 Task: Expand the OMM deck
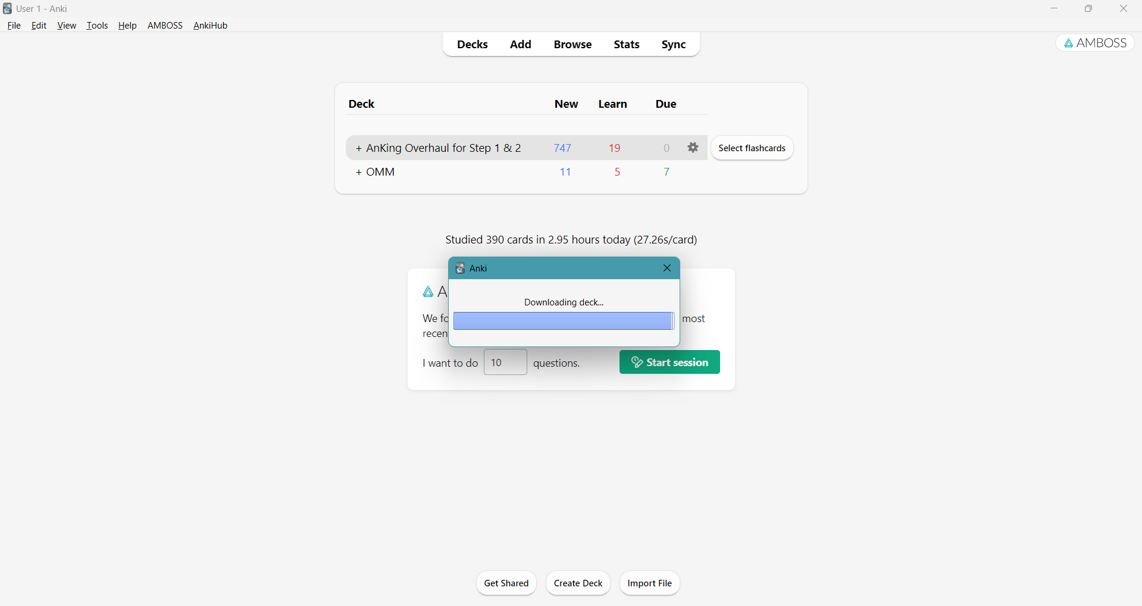coord(358,173)
